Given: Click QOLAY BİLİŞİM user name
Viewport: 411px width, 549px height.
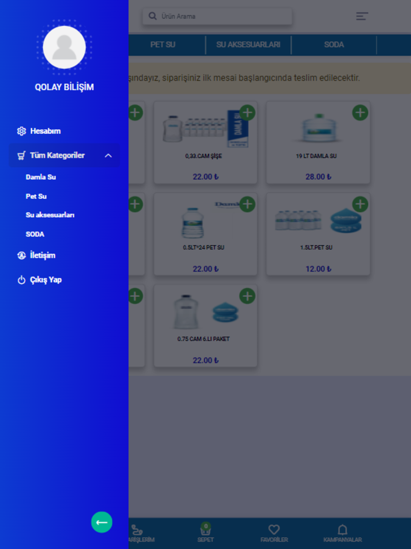Looking at the screenshot, I should 64,87.
